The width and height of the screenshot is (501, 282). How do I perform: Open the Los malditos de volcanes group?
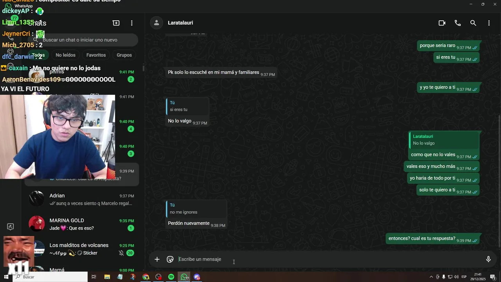[x=81, y=249]
